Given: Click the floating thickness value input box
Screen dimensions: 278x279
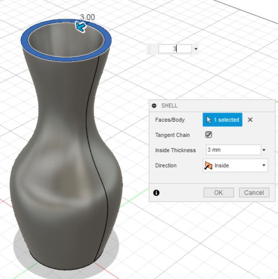Looking at the screenshot, I should 175,49.
